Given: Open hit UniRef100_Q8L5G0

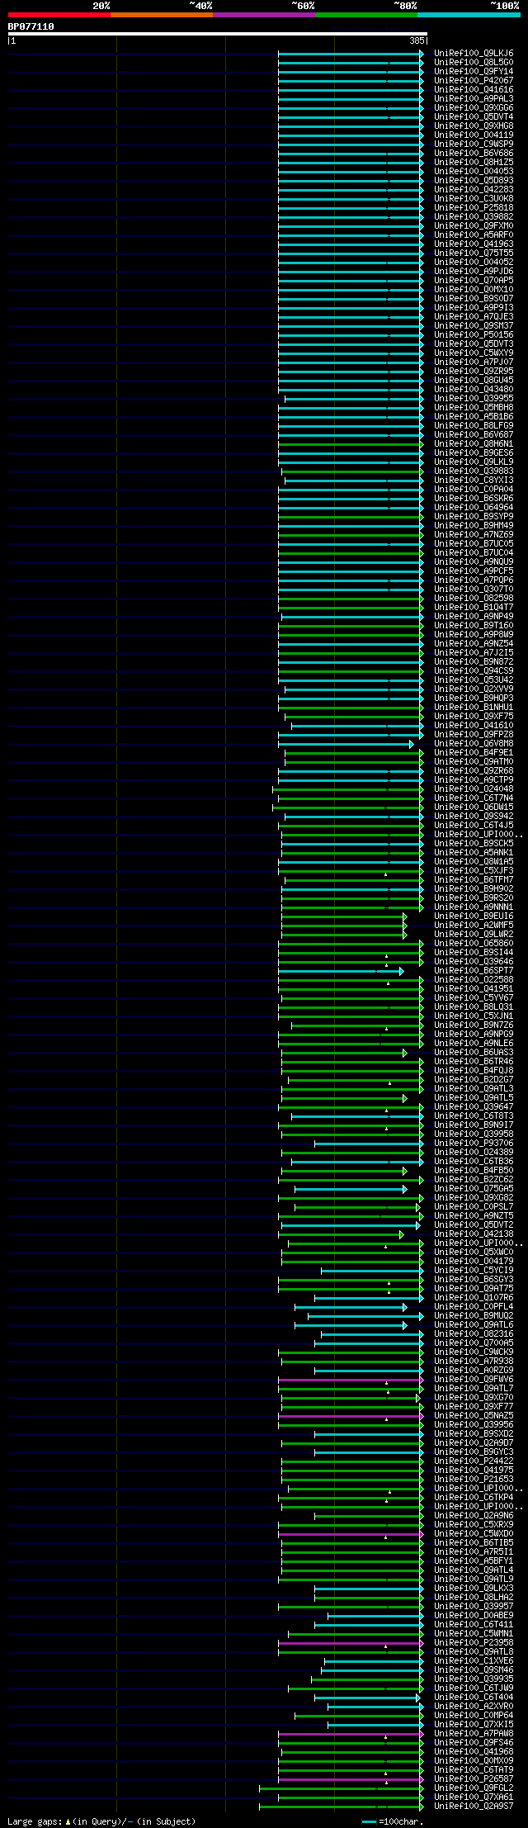Looking at the screenshot, I should pos(474,62).
